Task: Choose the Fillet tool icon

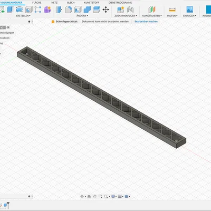Action: 69,9
